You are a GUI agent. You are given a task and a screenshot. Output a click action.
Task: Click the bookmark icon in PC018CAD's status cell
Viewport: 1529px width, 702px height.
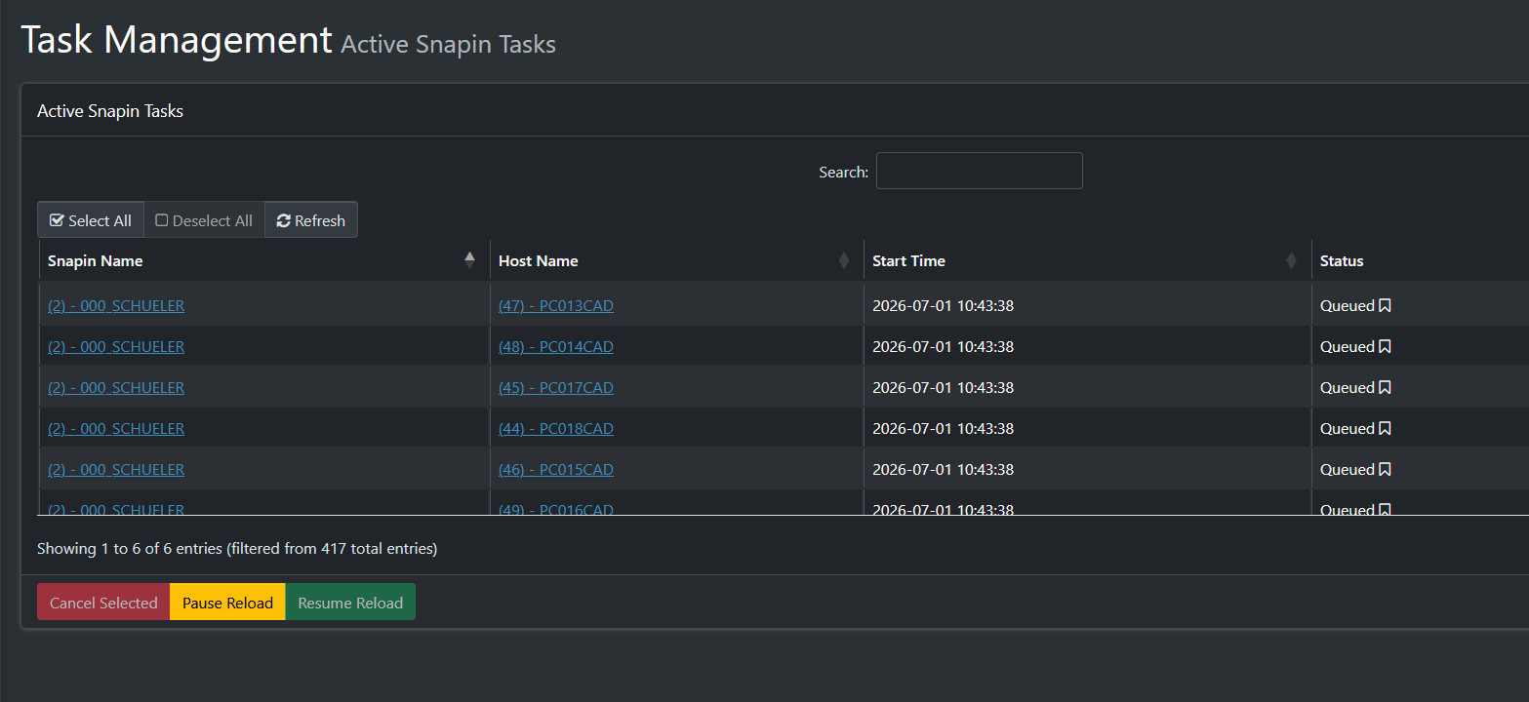1385,429
